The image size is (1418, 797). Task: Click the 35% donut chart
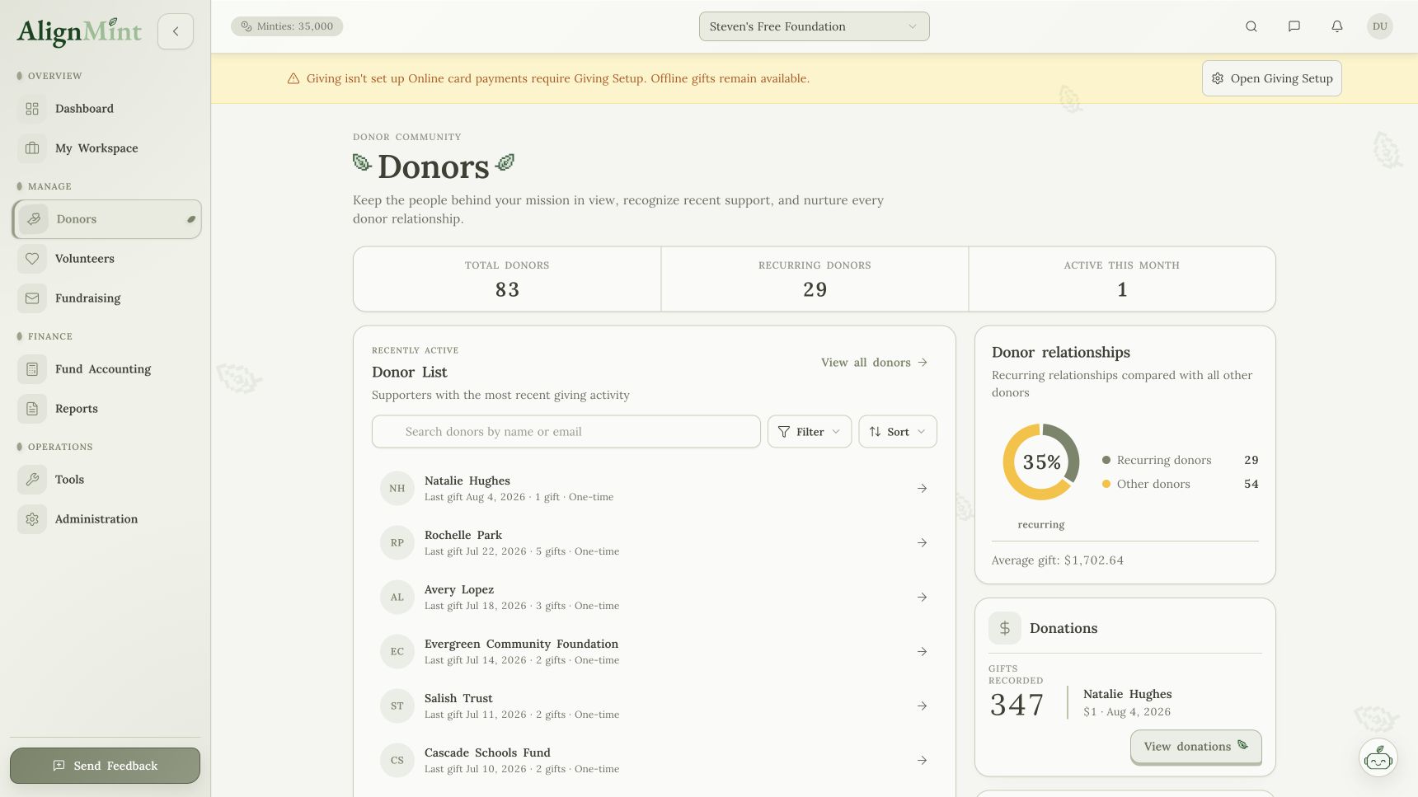[1041, 462]
